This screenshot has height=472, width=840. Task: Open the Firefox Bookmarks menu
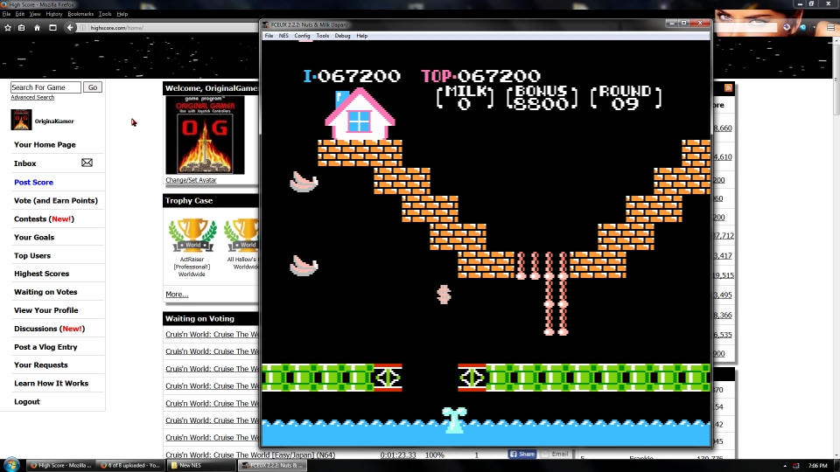pos(80,14)
